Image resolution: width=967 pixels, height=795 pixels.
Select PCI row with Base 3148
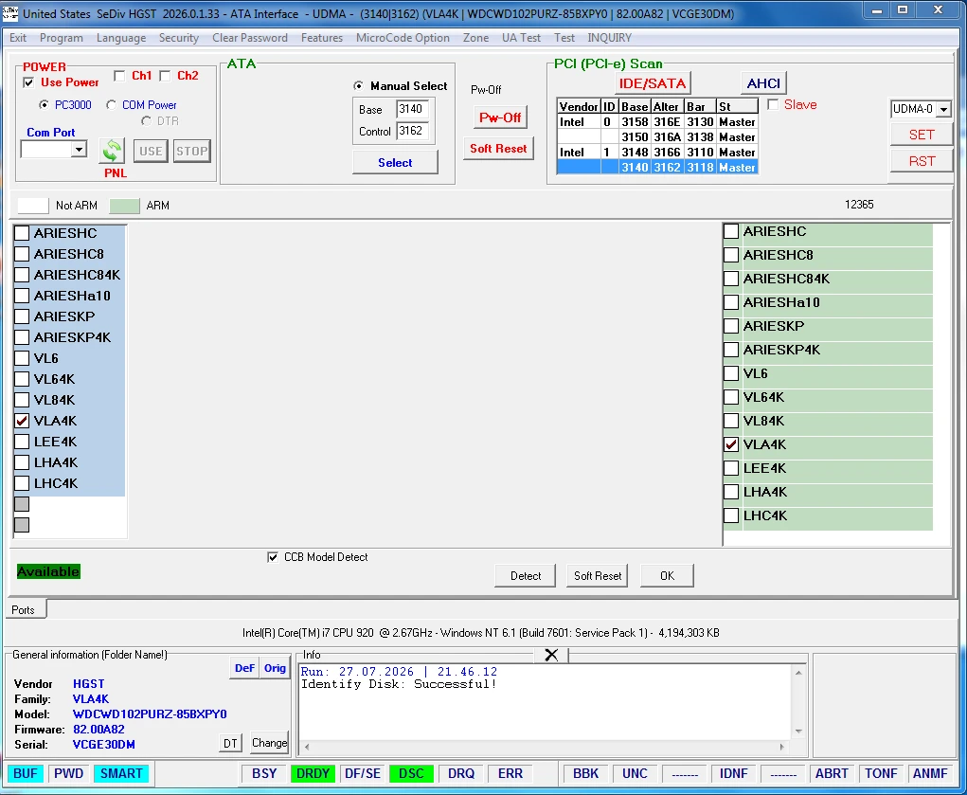click(657, 152)
